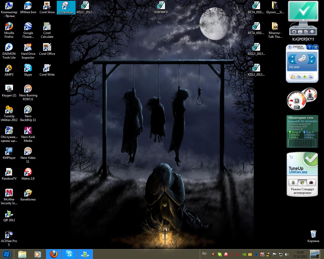Launch the McAfee Security Scan icon
Image resolution: width=324 pixels, height=259 pixels.
pyautogui.click(x=9, y=197)
